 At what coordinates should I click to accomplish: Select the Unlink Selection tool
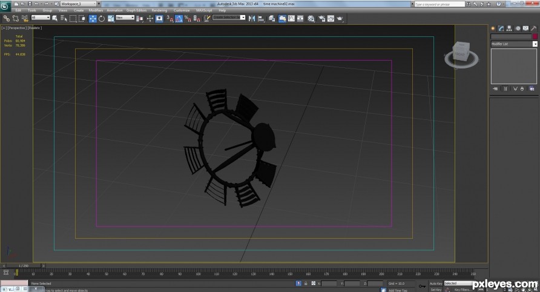pos(16,19)
